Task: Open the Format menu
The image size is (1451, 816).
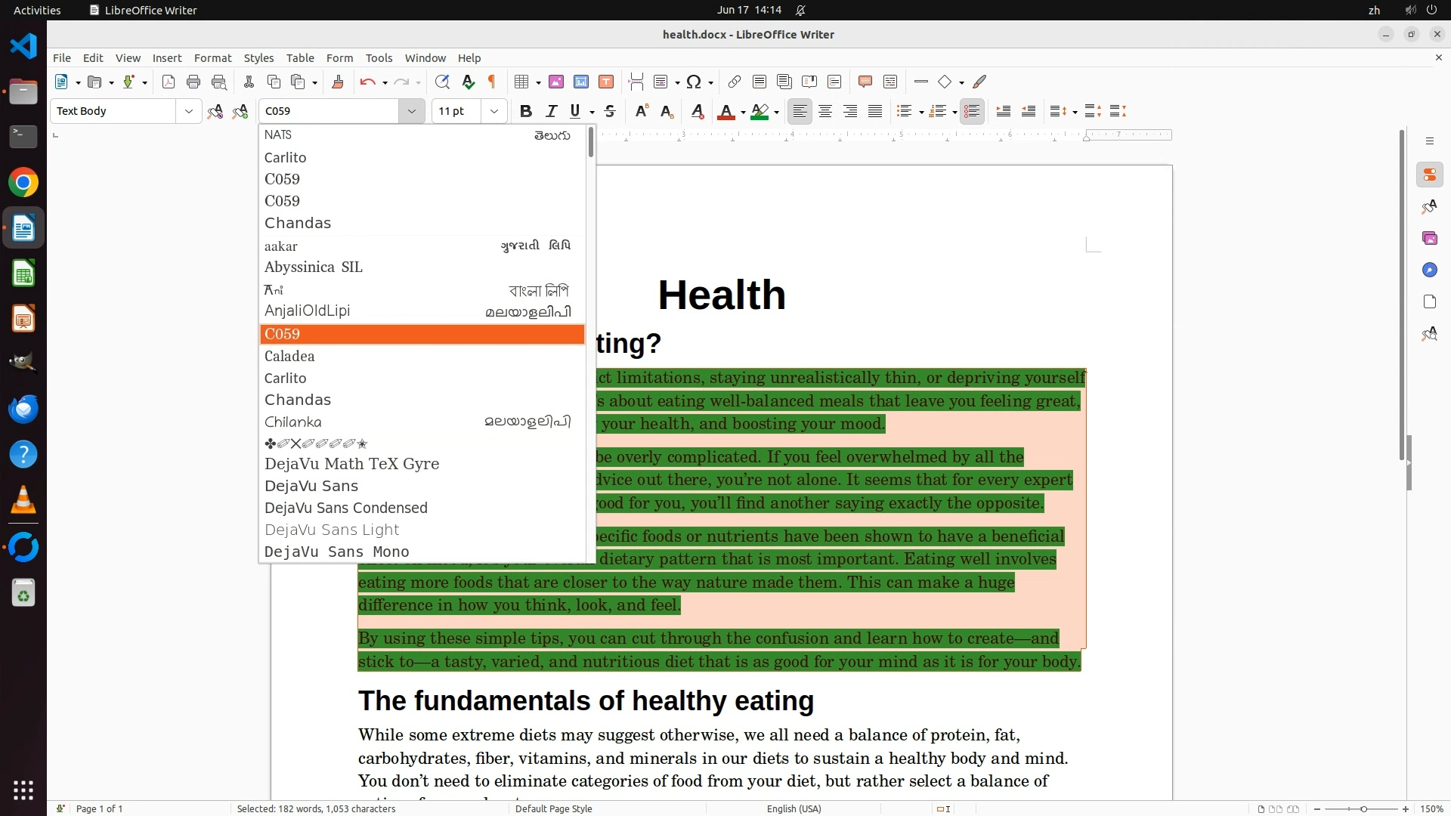Action: (x=212, y=58)
